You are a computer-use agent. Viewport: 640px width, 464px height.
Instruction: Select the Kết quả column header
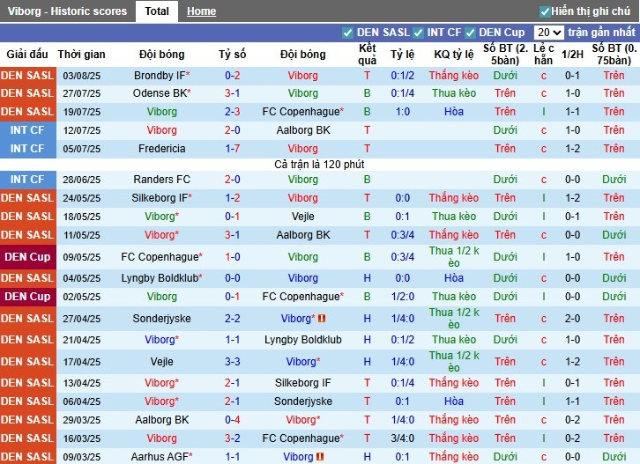pyautogui.click(x=367, y=55)
